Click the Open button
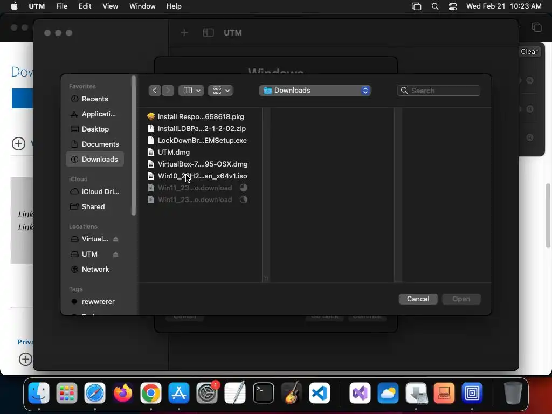 pyautogui.click(x=461, y=299)
